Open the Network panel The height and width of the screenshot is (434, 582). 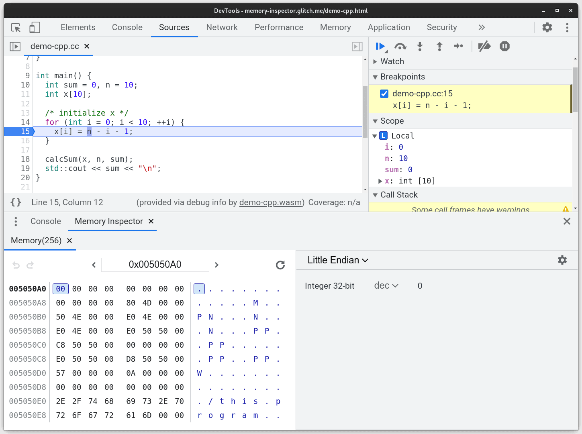pyautogui.click(x=222, y=27)
